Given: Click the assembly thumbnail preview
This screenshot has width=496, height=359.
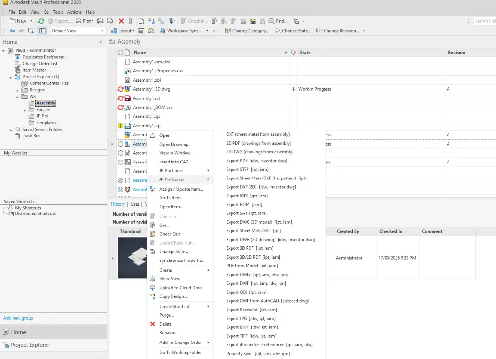Looking at the screenshot, I should coord(132,258).
